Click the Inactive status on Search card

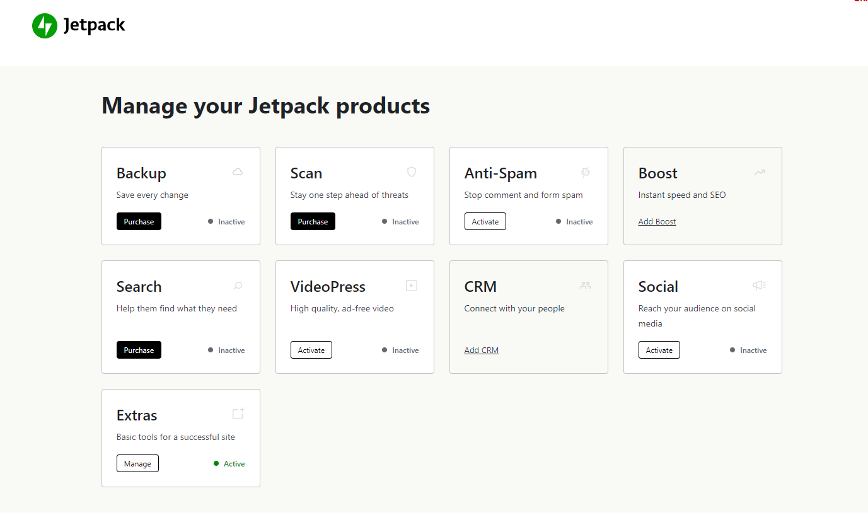click(226, 350)
